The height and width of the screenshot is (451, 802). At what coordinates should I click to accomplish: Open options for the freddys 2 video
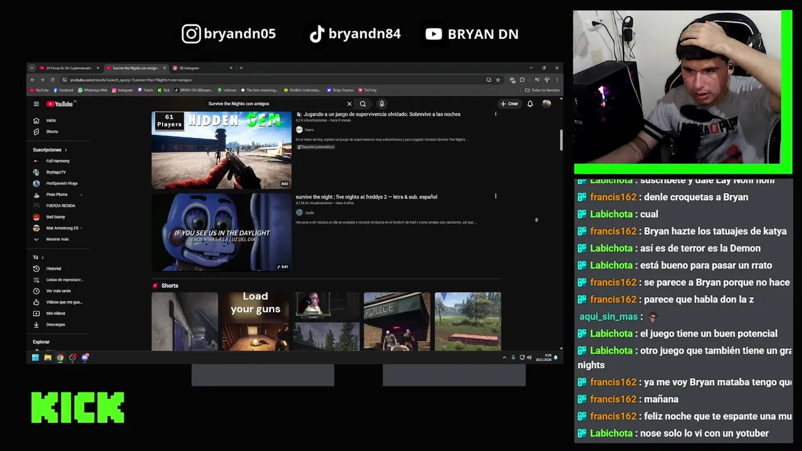[x=496, y=196]
